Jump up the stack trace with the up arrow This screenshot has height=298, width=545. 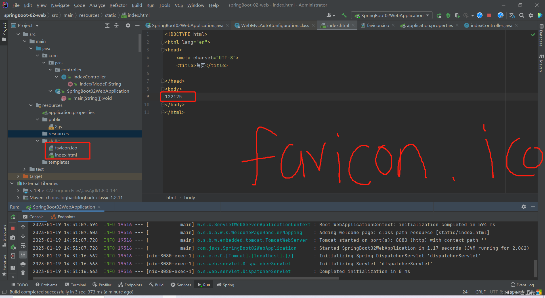point(23,227)
